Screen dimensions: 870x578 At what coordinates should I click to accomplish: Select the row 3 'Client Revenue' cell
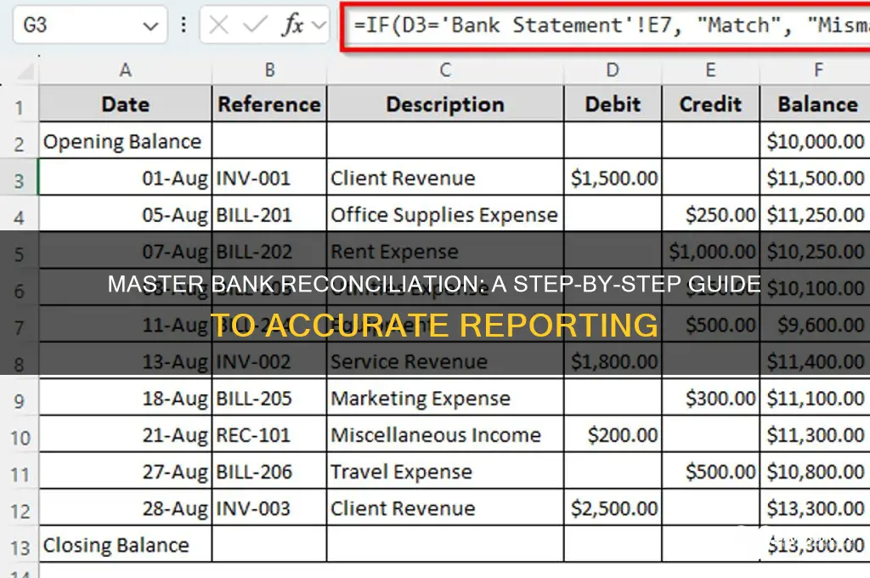pos(445,178)
